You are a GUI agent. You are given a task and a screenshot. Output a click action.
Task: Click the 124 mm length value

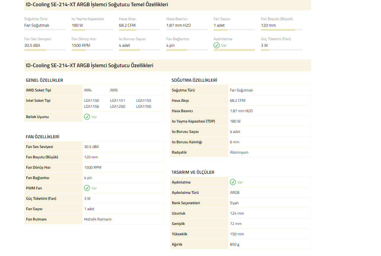pyautogui.click(x=237, y=213)
